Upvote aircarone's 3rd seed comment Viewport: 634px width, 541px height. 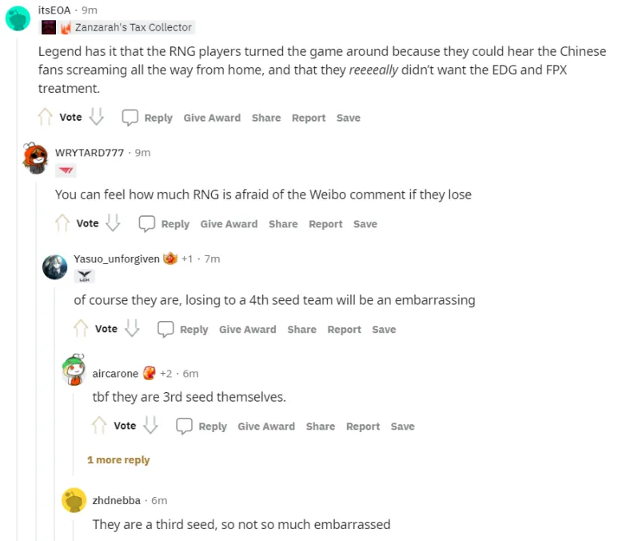tap(99, 426)
